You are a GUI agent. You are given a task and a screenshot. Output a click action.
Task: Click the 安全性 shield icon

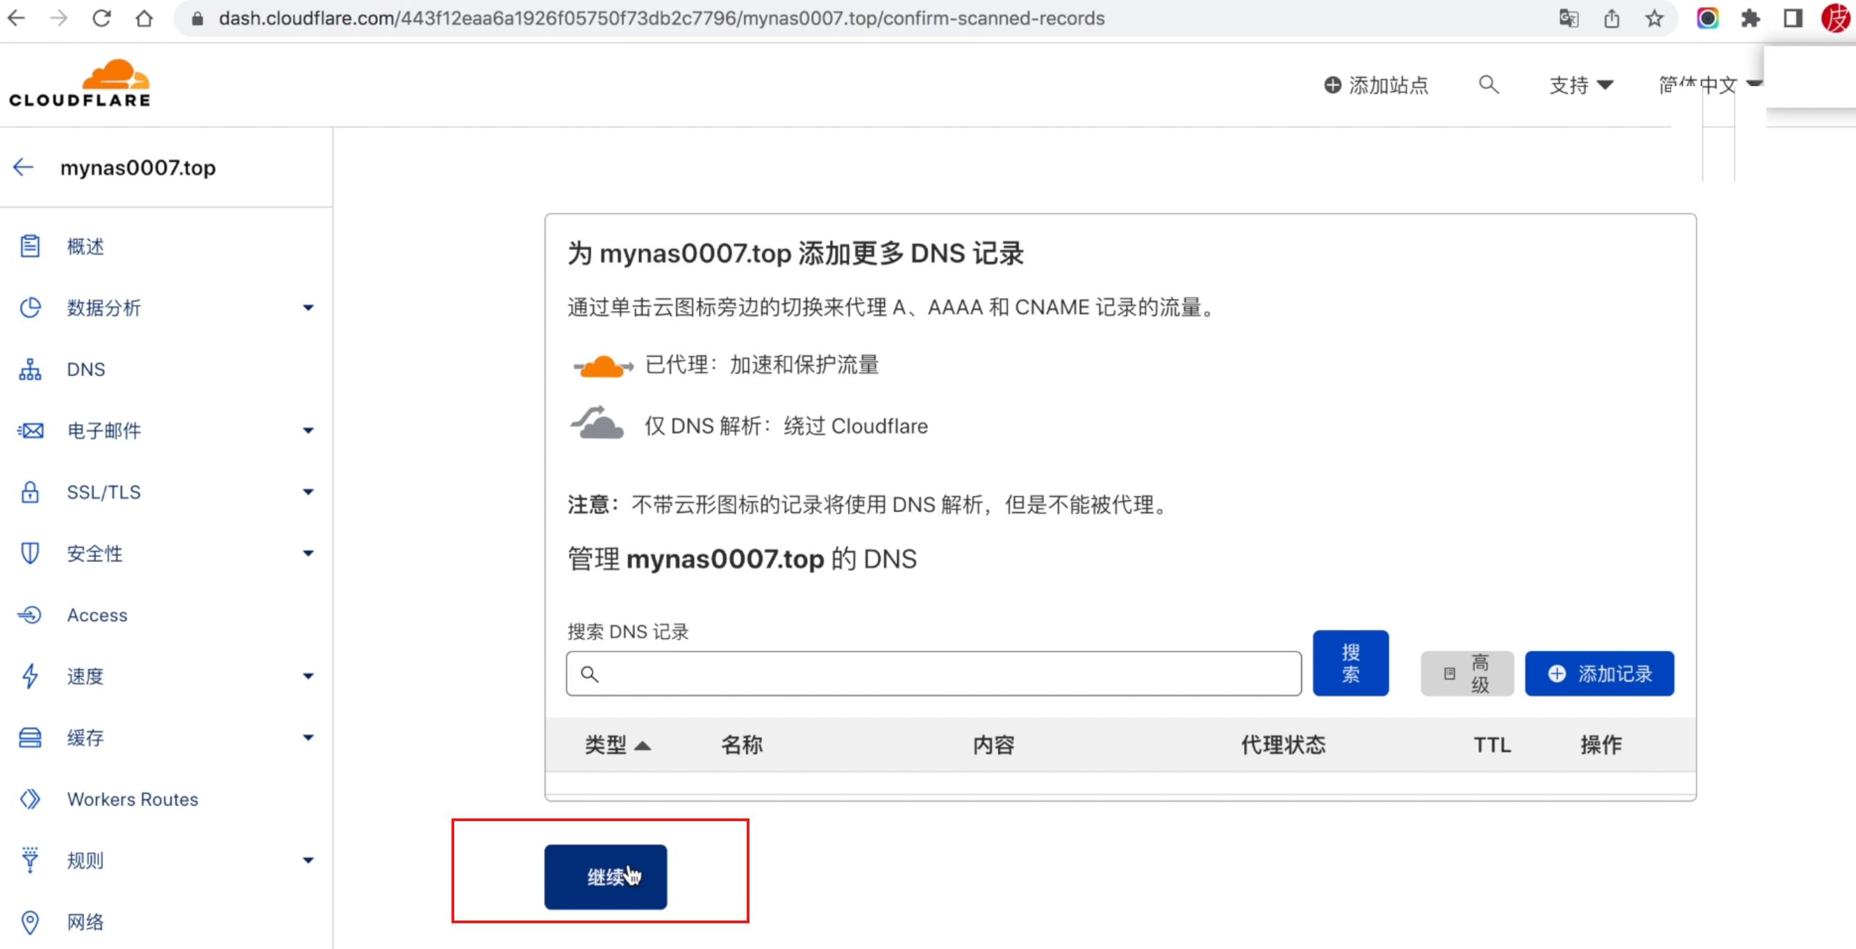click(x=30, y=554)
